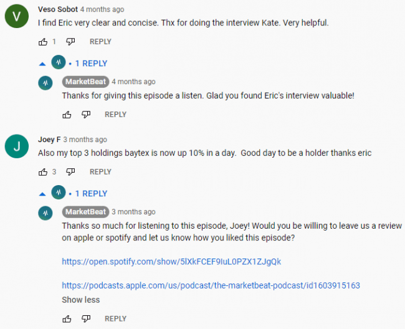Dislike MarketBeat's reply about Eric's interview
405x329 pixels.
tap(86, 115)
